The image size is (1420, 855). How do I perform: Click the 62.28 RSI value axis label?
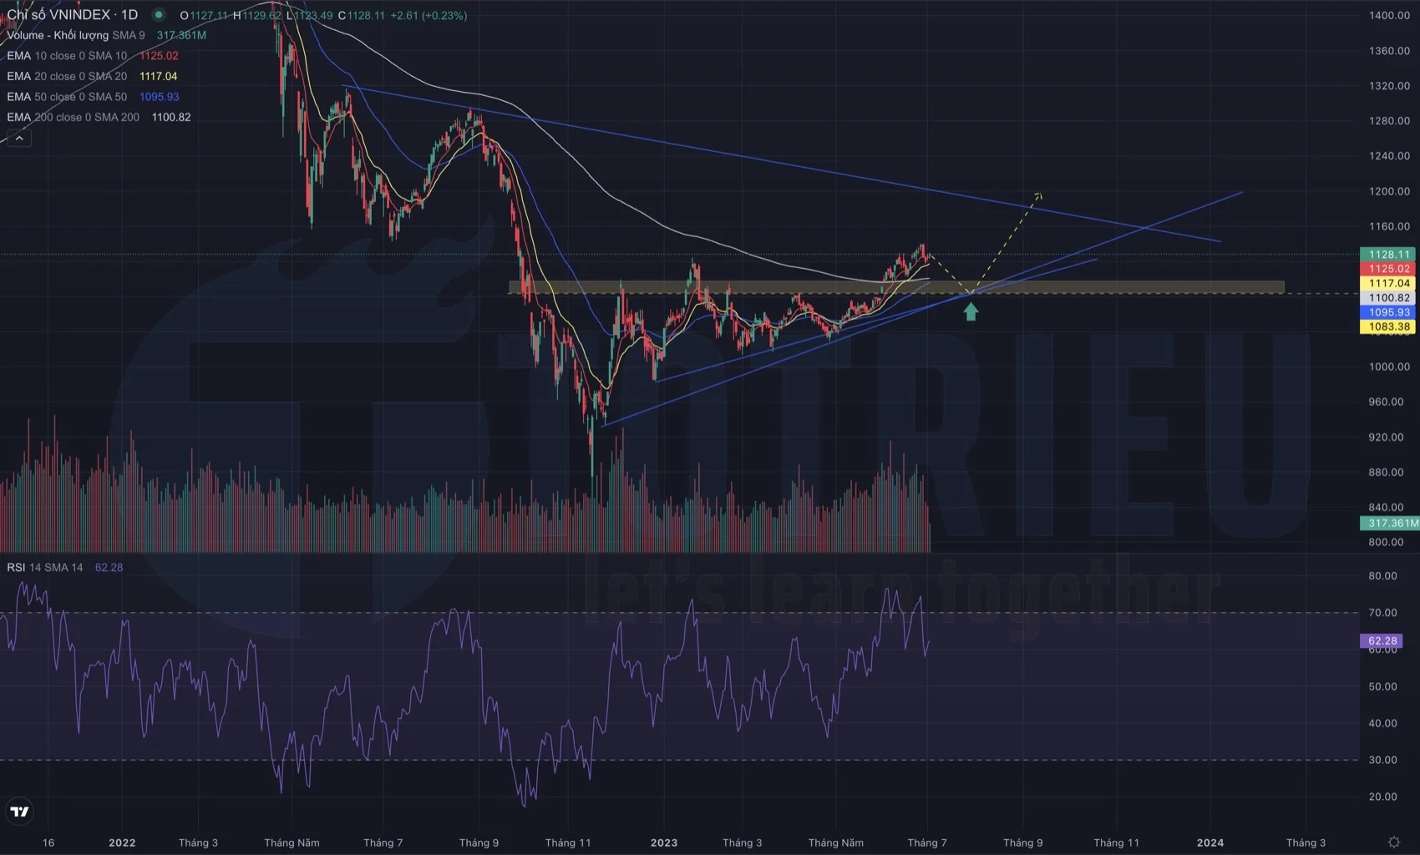[x=1382, y=641]
